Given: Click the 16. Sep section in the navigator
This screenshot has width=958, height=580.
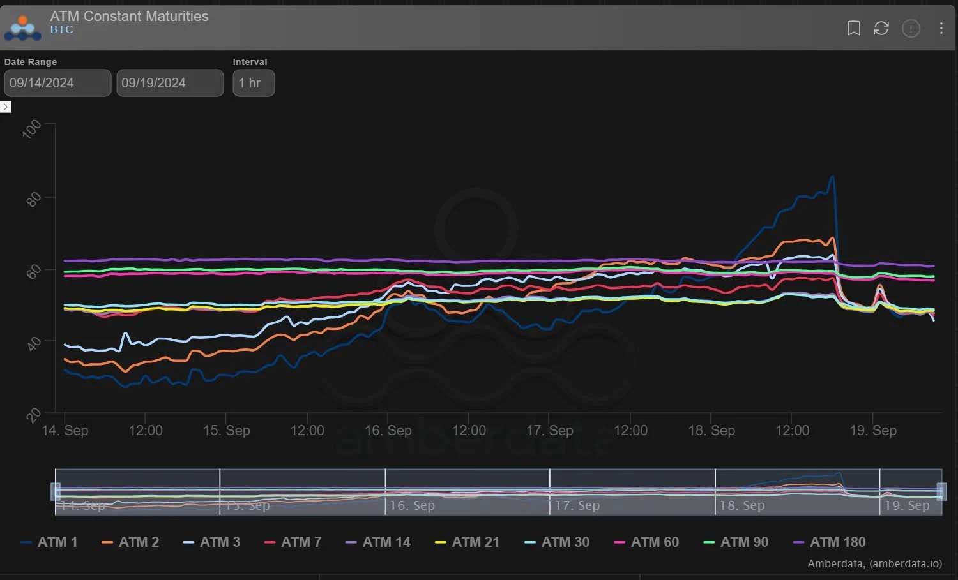Looking at the screenshot, I should coord(468,492).
